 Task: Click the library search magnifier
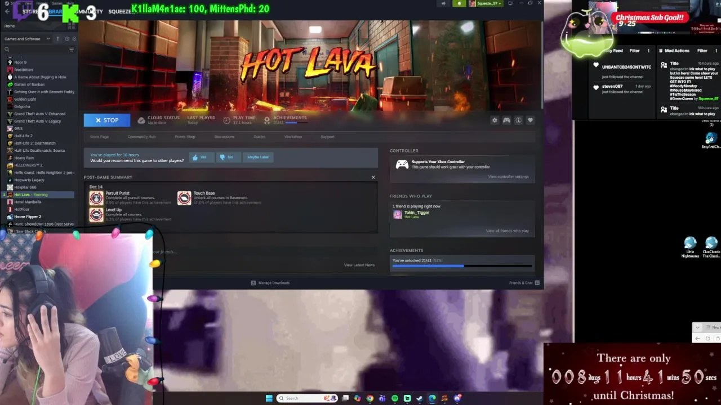pyautogui.click(x=7, y=49)
